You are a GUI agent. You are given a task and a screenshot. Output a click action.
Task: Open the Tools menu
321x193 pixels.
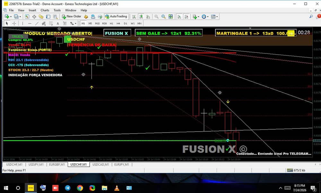tap(57, 10)
